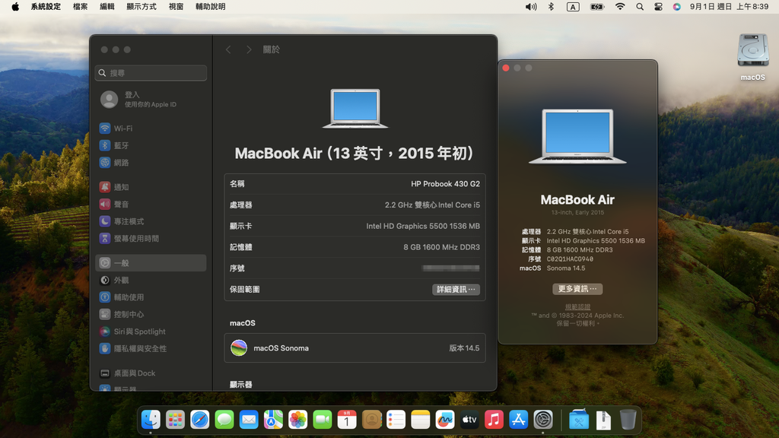Open the input source menu

[x=574, y=6]
